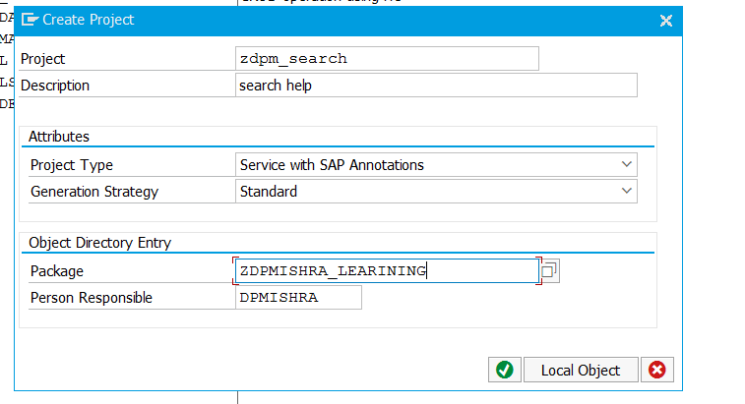Screen dimensions: 745x404
Task: Click the Project Type label
Action: 72,165
